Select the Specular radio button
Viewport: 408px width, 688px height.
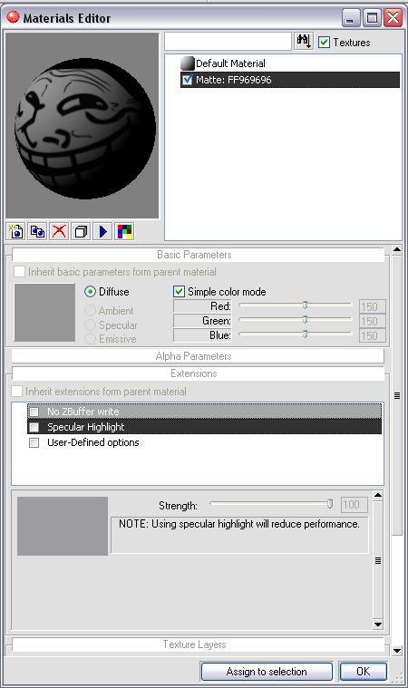click(x=90, y=325)
